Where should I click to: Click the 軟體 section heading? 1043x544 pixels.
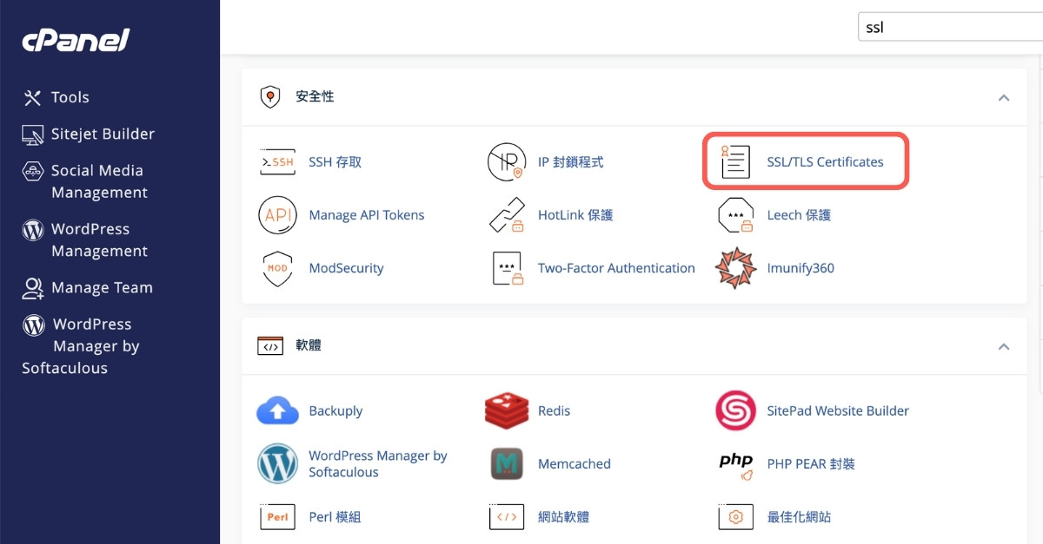tap(309, 345)
